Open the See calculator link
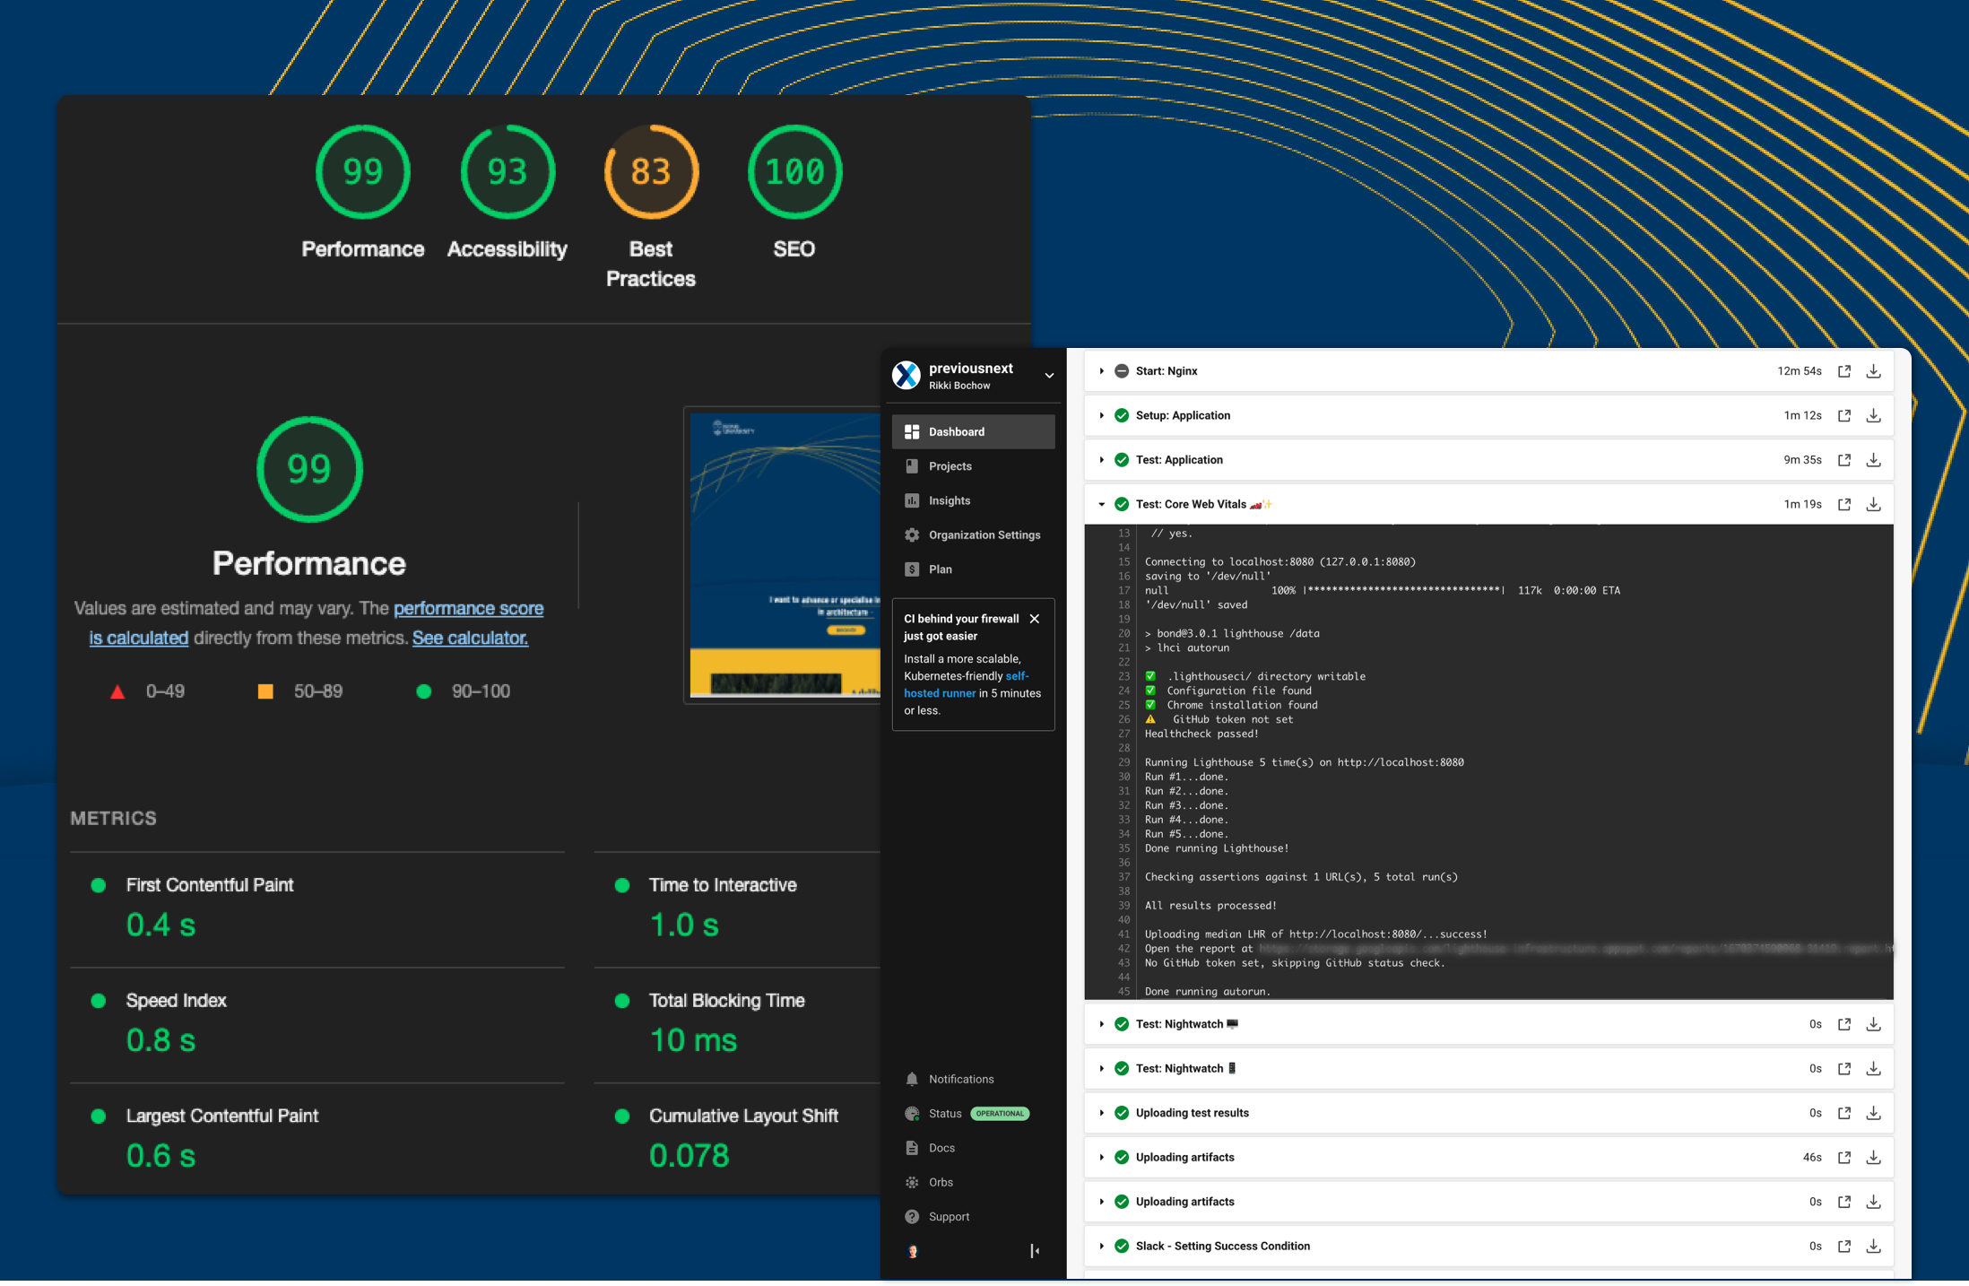1969x1286 pixels. click(x=470, y=638)
